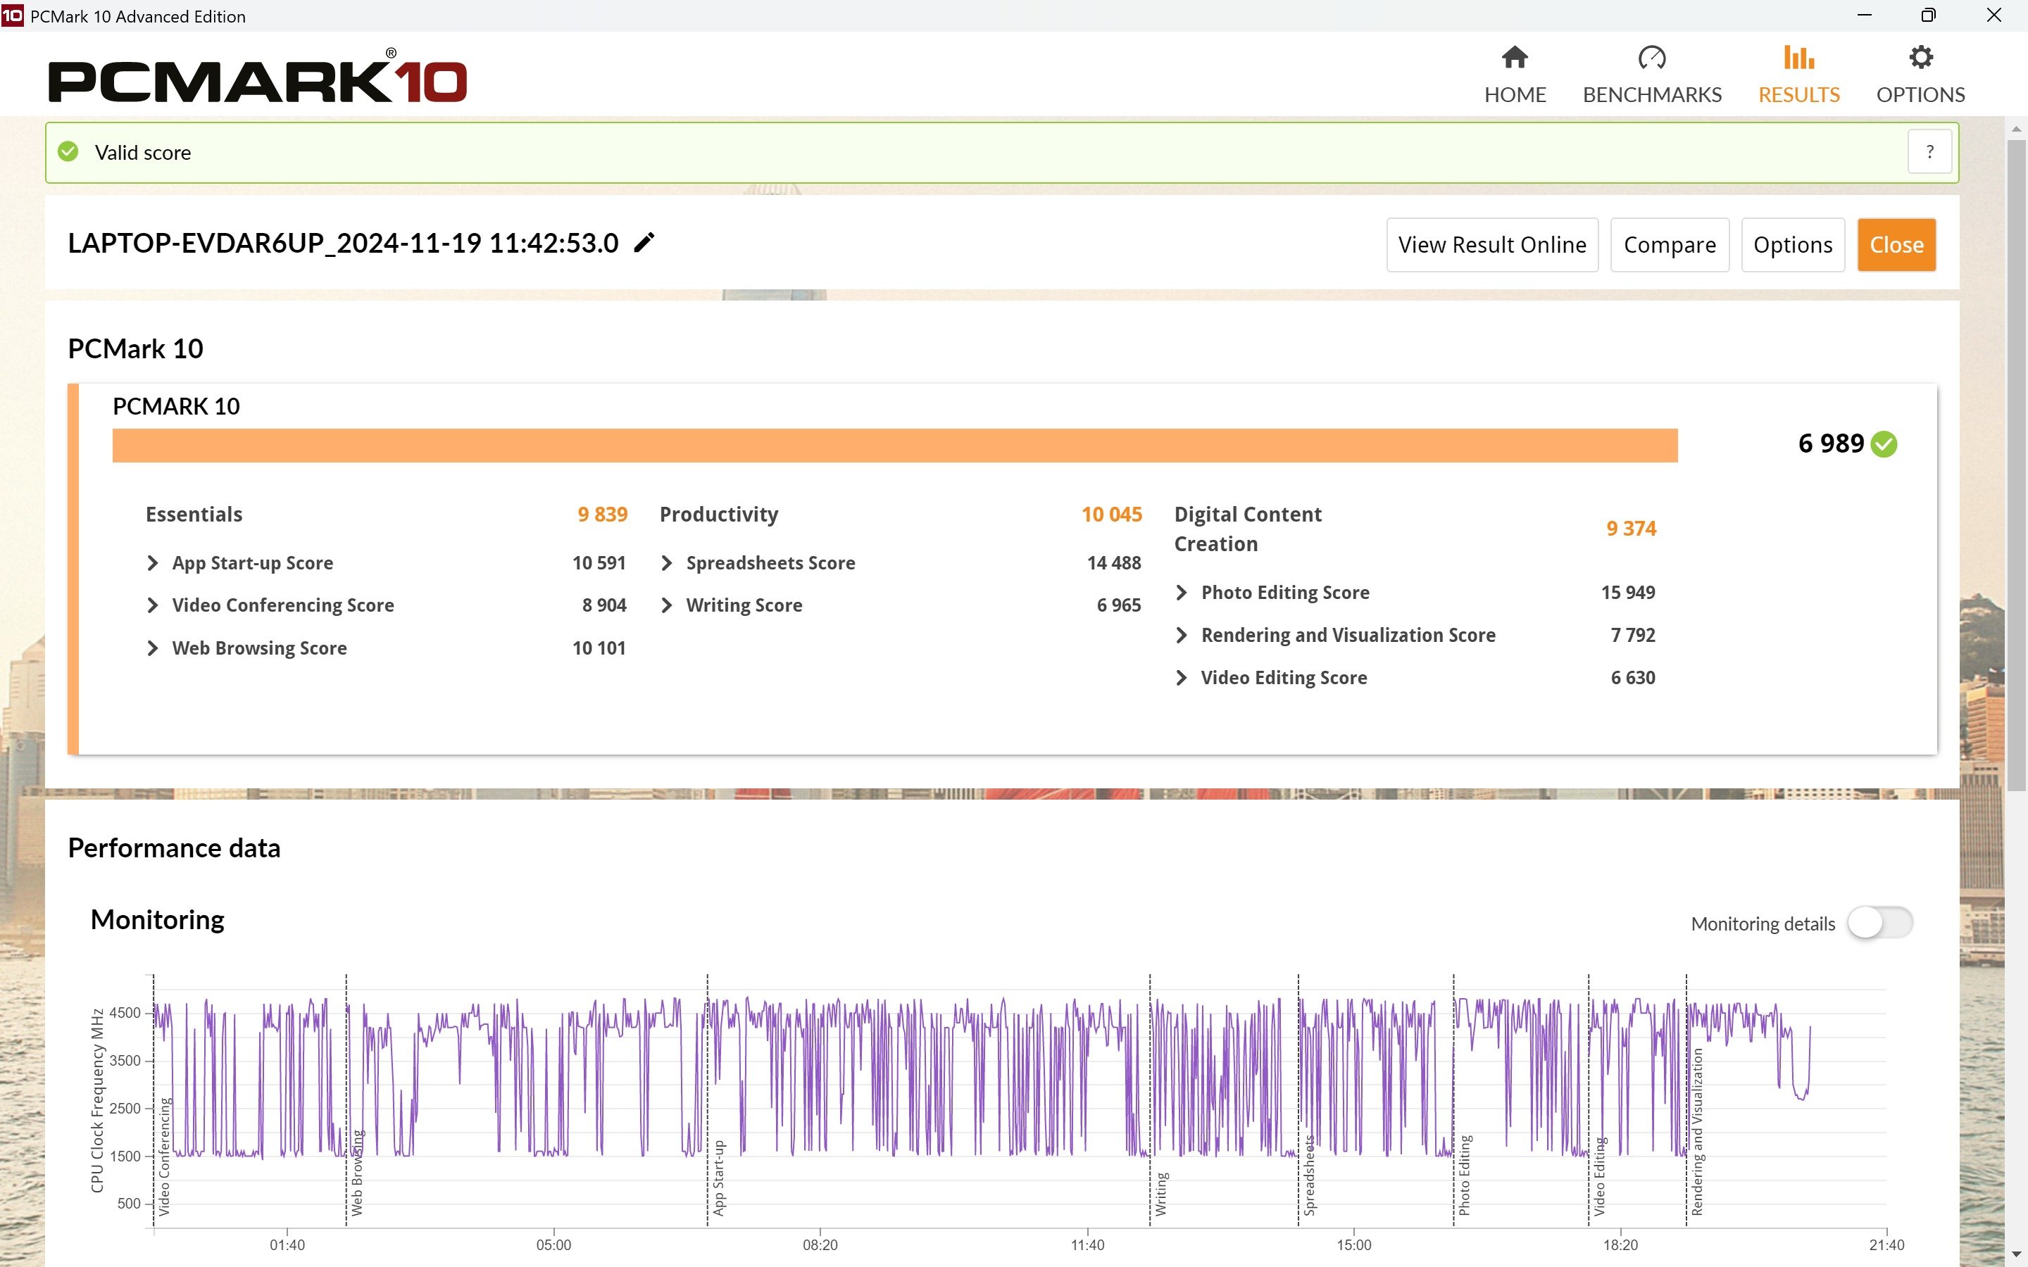Switch to the BENCHMARKS tab label
2028x1267 pixels.
click(1652, 95)
